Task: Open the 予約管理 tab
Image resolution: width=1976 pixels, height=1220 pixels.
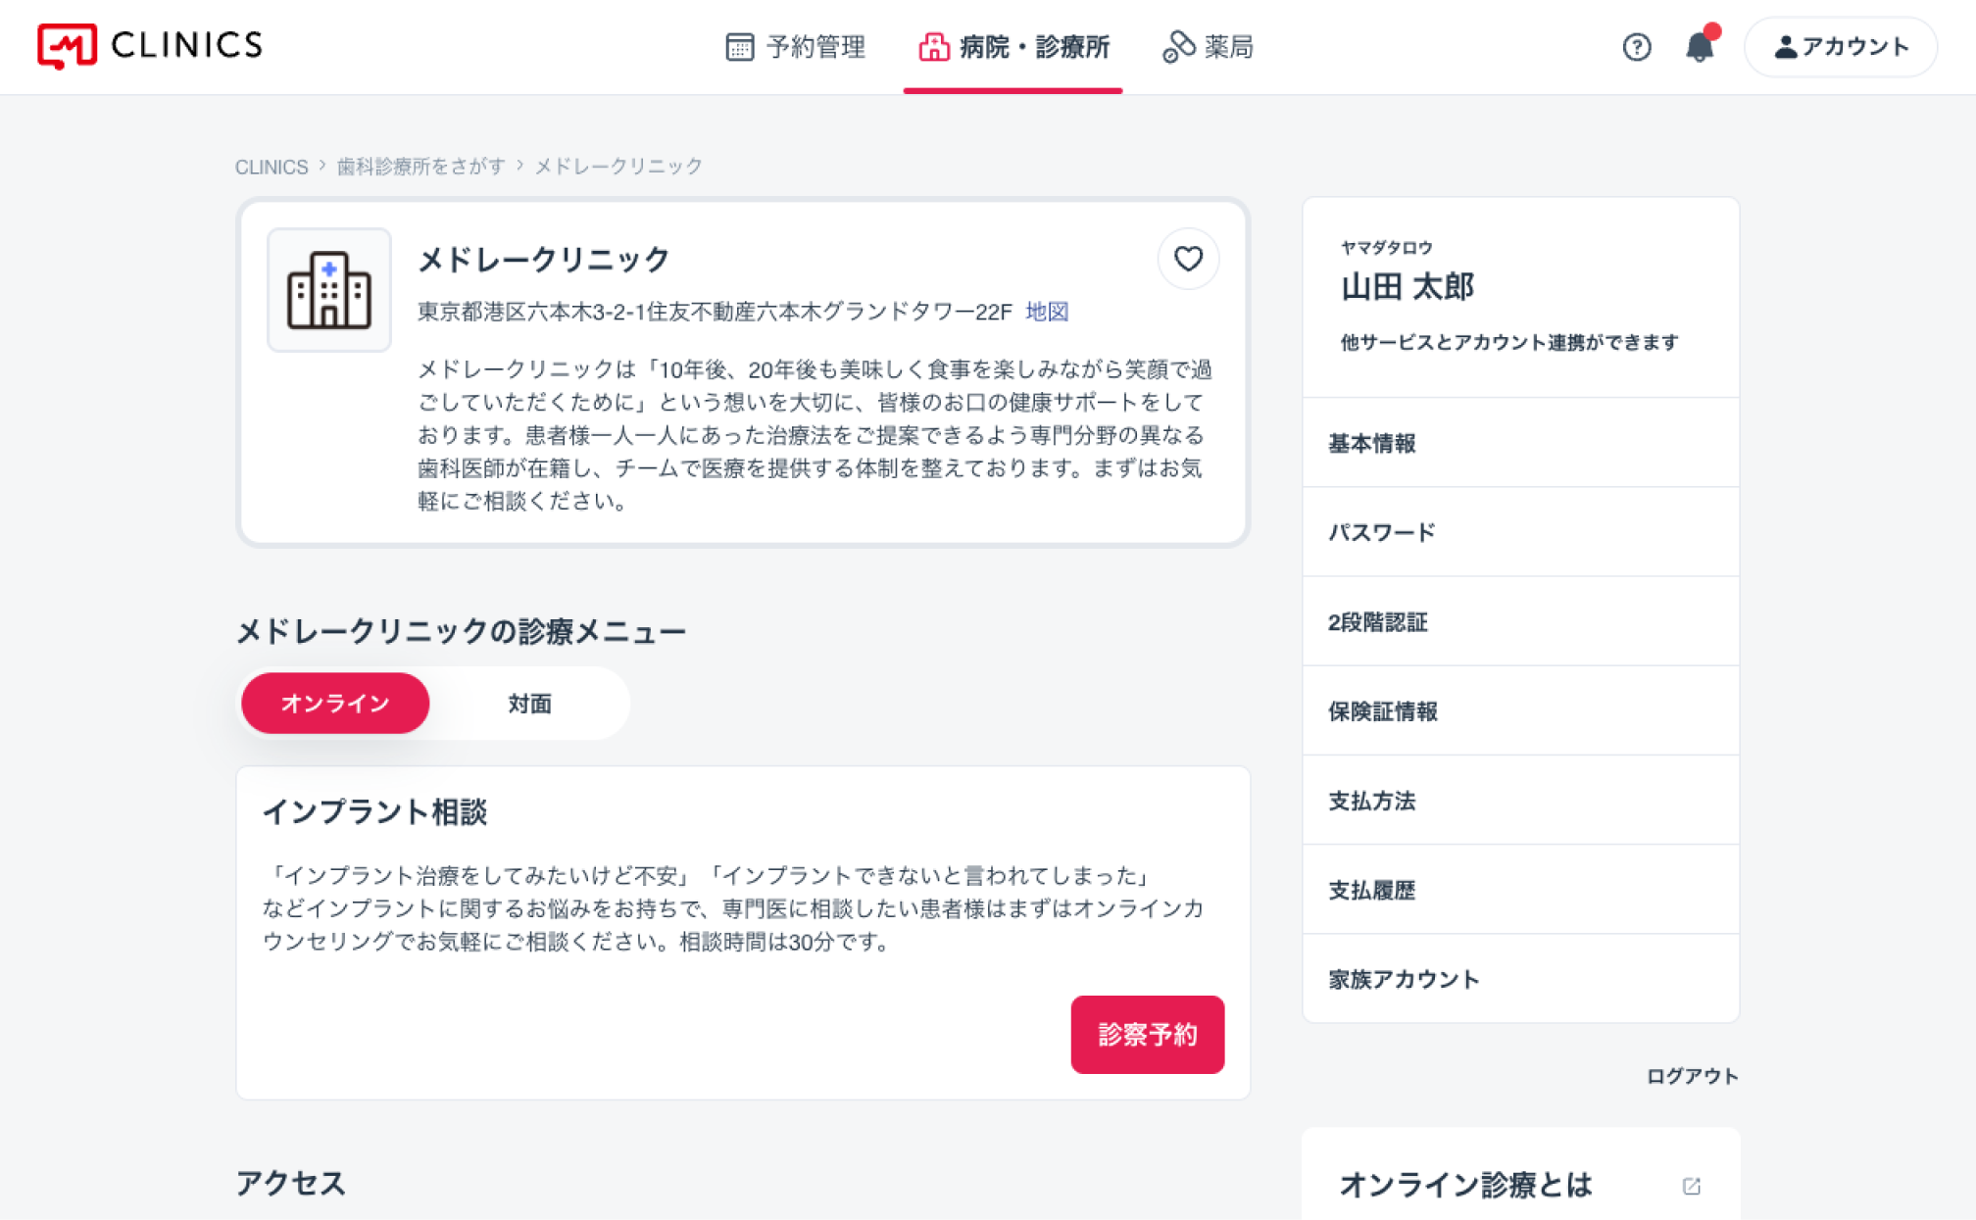Action: tap(795, 47)
